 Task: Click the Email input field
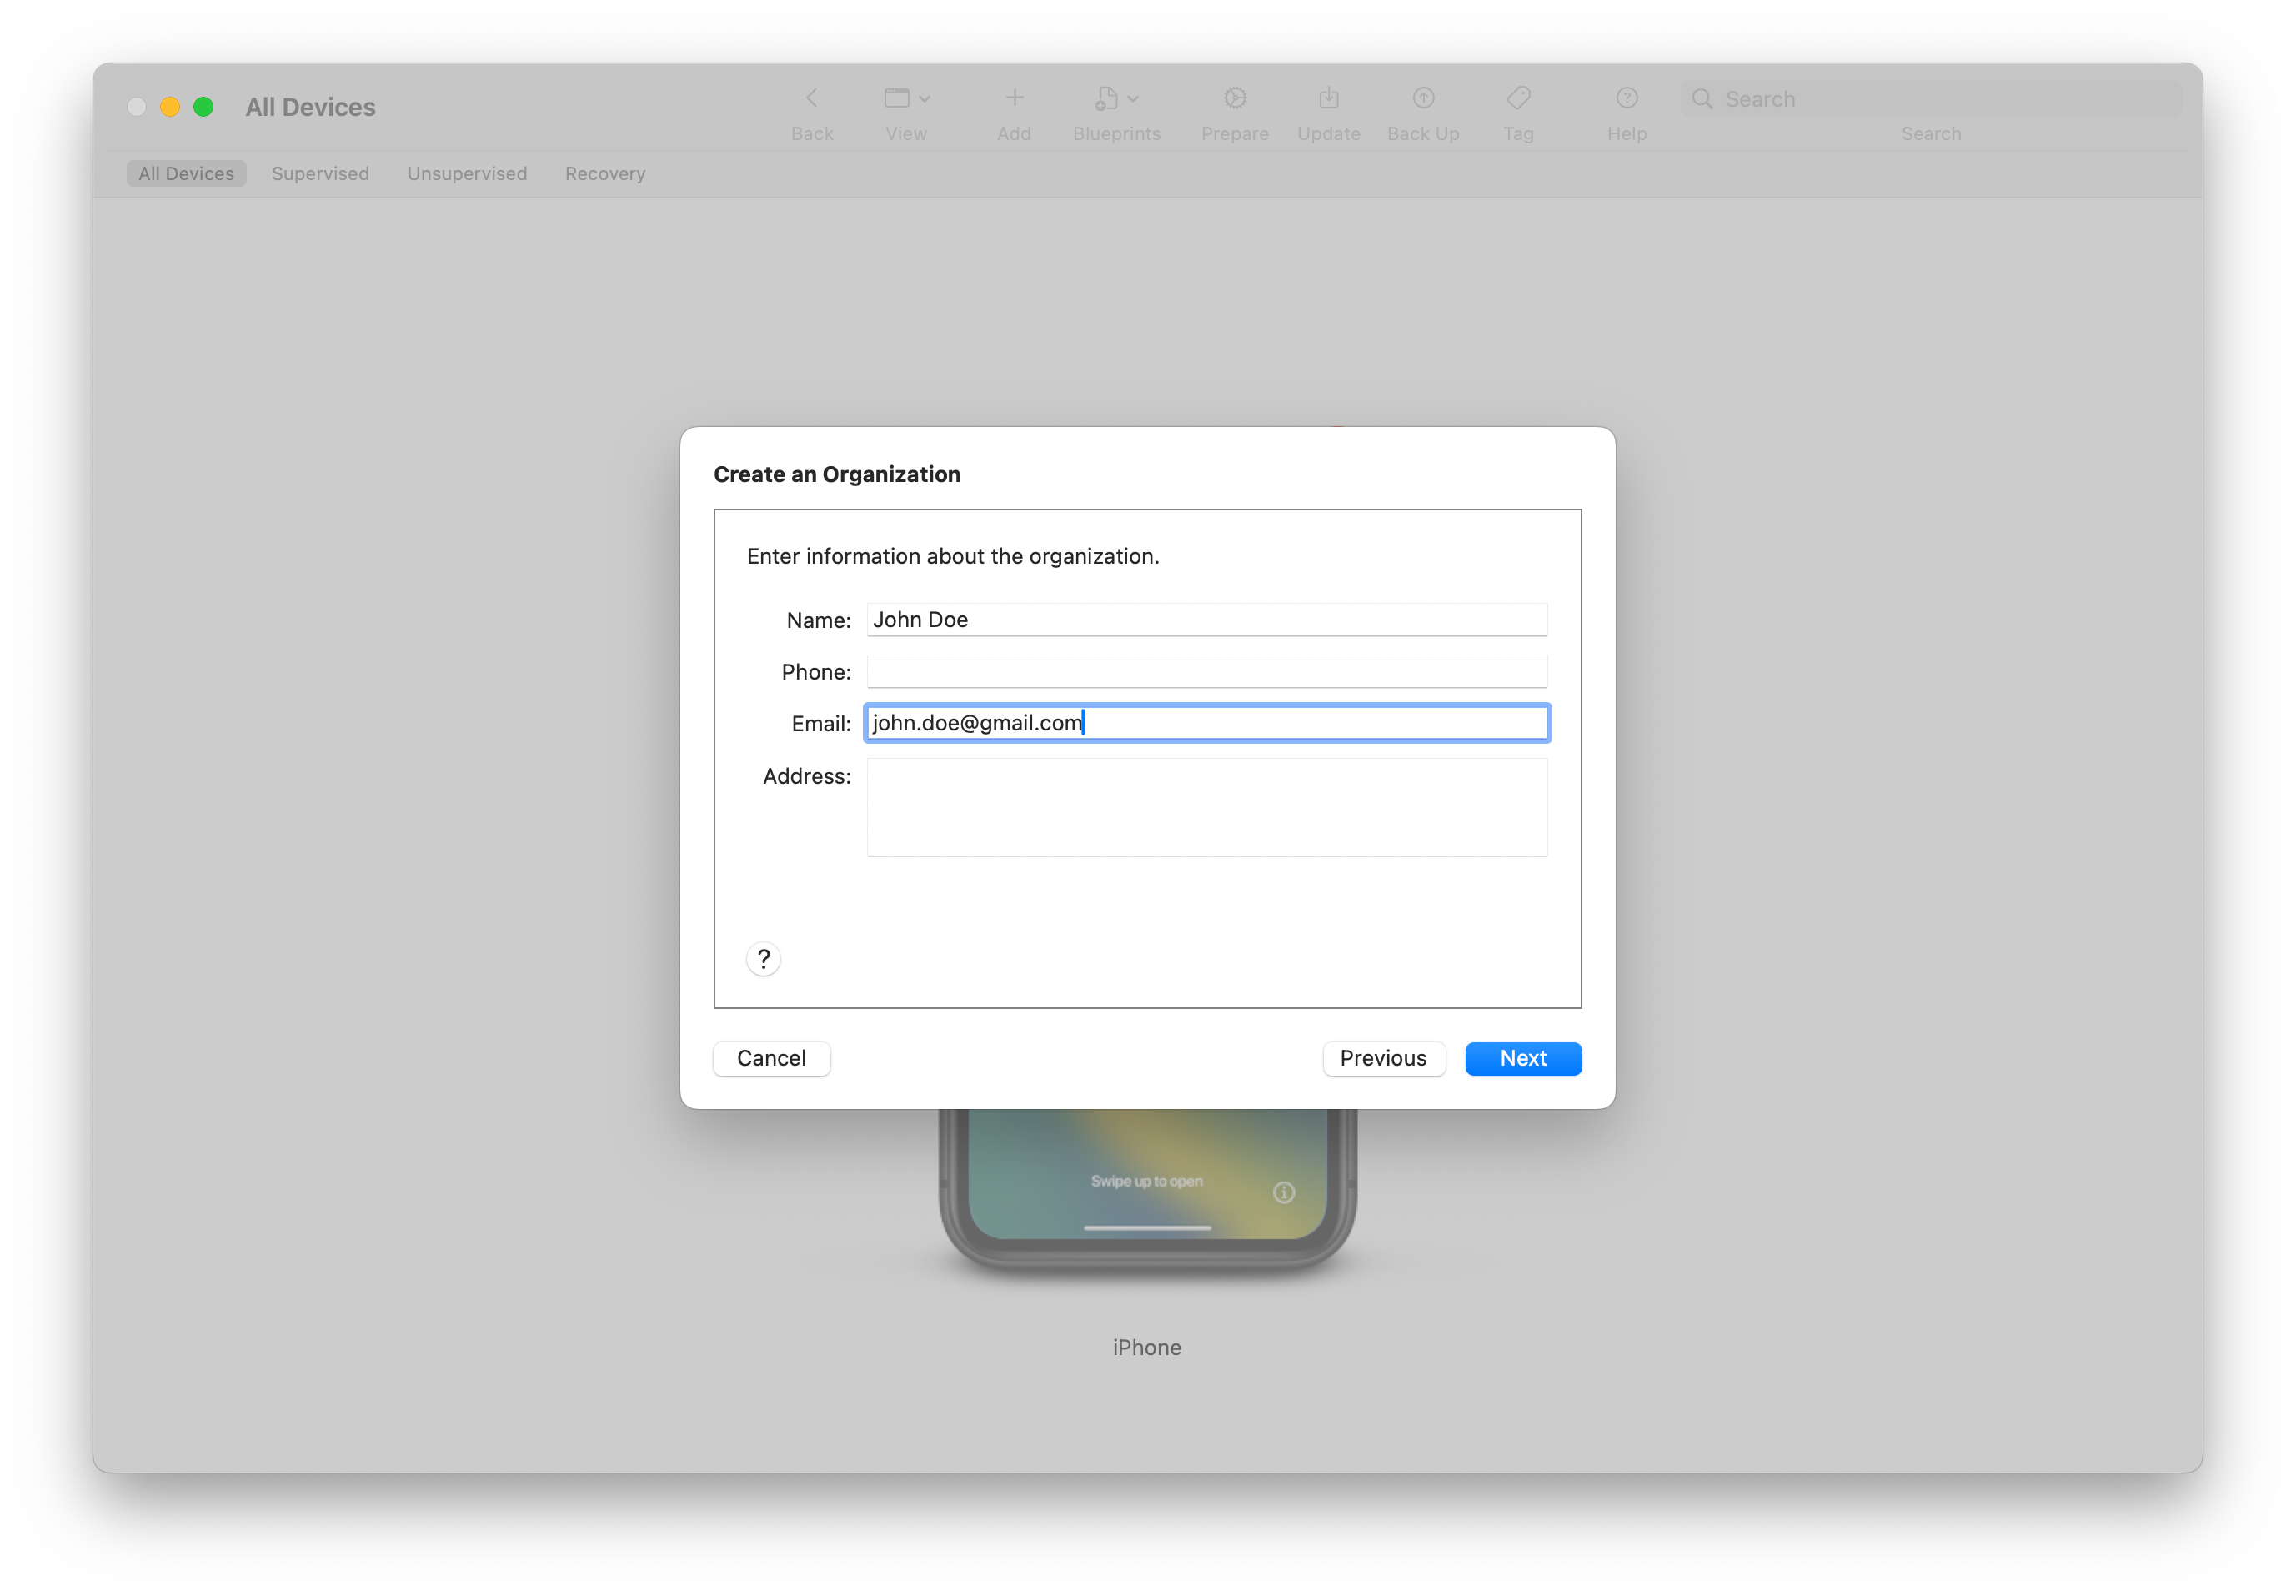pos(1206,722)
